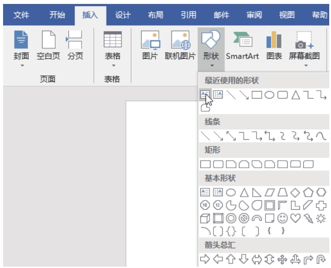The height and width of the screenshot is (268, 331).
Task: Select down arrow in 箭头总汇
Action: (x=244, y=259)
